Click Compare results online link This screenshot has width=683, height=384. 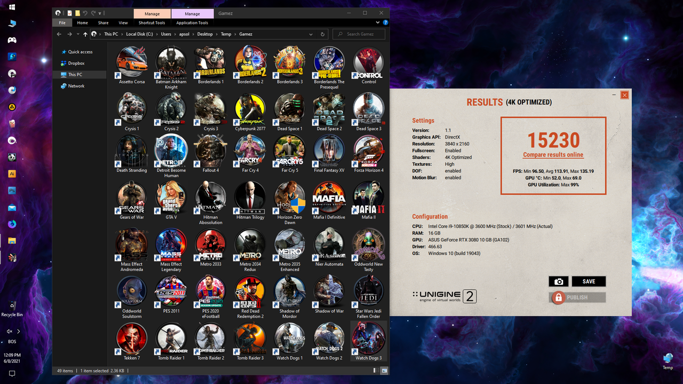click(x=553, y=155)
